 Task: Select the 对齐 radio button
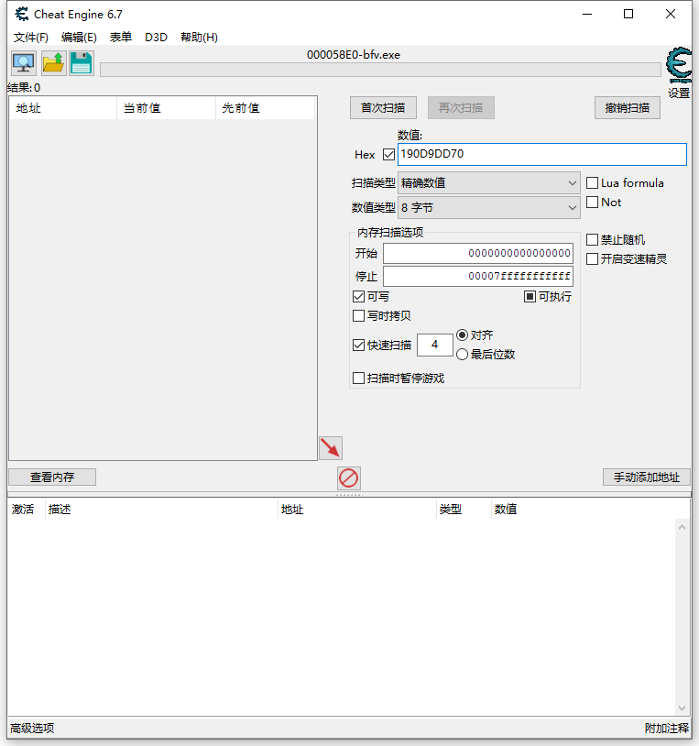click(x=462, y=335)
